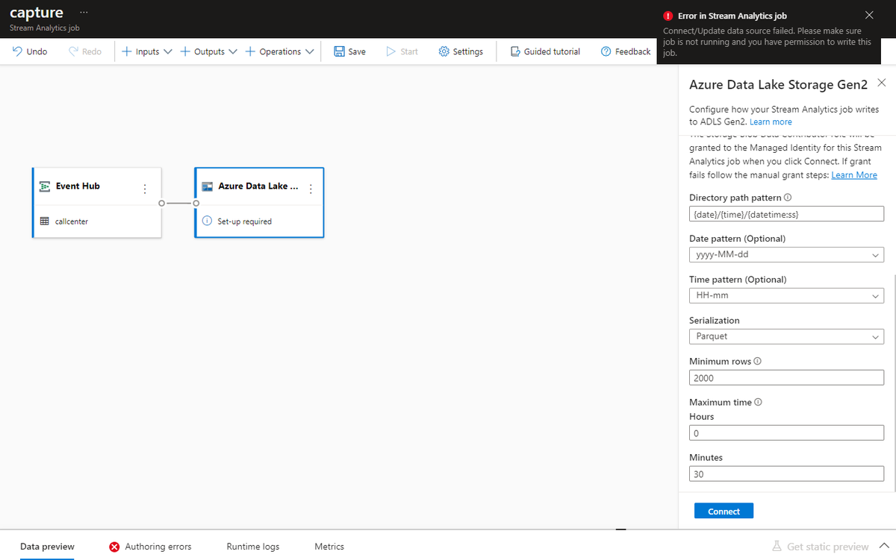Open the Event Hub node options menu

(145, 189)
